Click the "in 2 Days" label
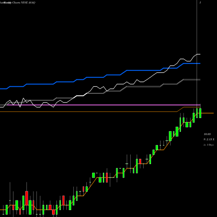The image size is (217, 217). click(x=209, y=145)
